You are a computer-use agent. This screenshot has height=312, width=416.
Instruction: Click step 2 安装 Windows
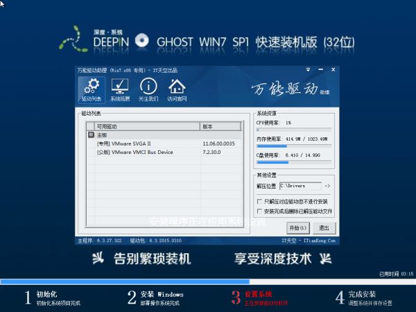coord(156,298)
